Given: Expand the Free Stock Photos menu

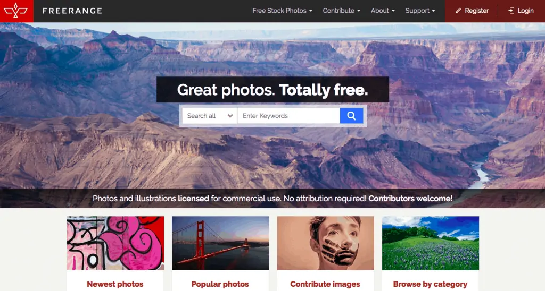Looking at the screenshot, I should click(x=282, y=11).
